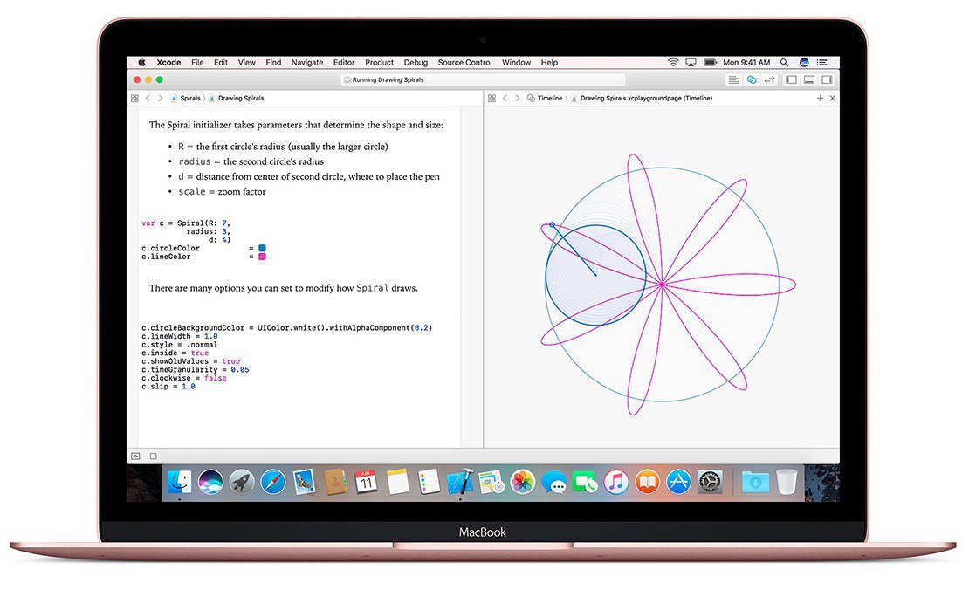Image resolution: width=969 pixels, height=597 pixels.
Task: Toggle the debug area button at bottom left
Action: coord(135,456)
